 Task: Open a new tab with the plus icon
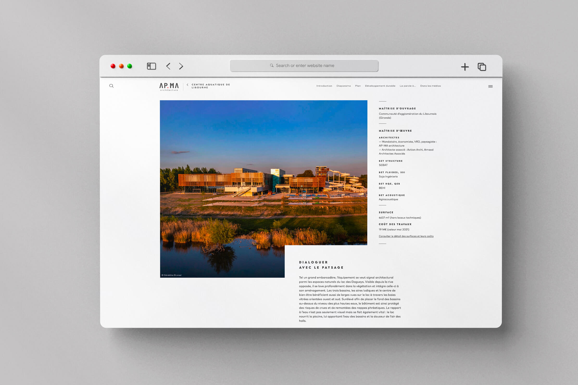465,67
